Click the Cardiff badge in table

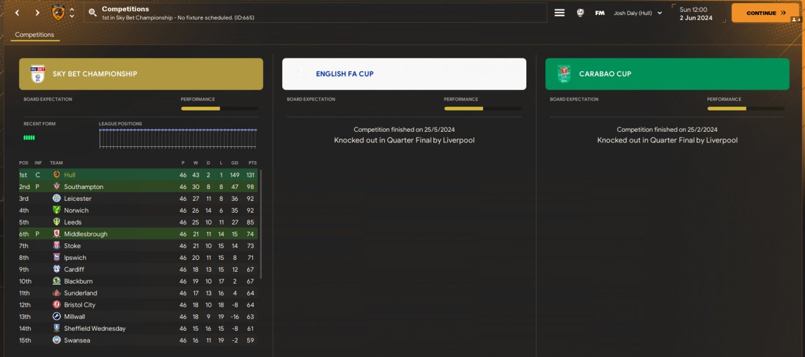pos(57,269)
